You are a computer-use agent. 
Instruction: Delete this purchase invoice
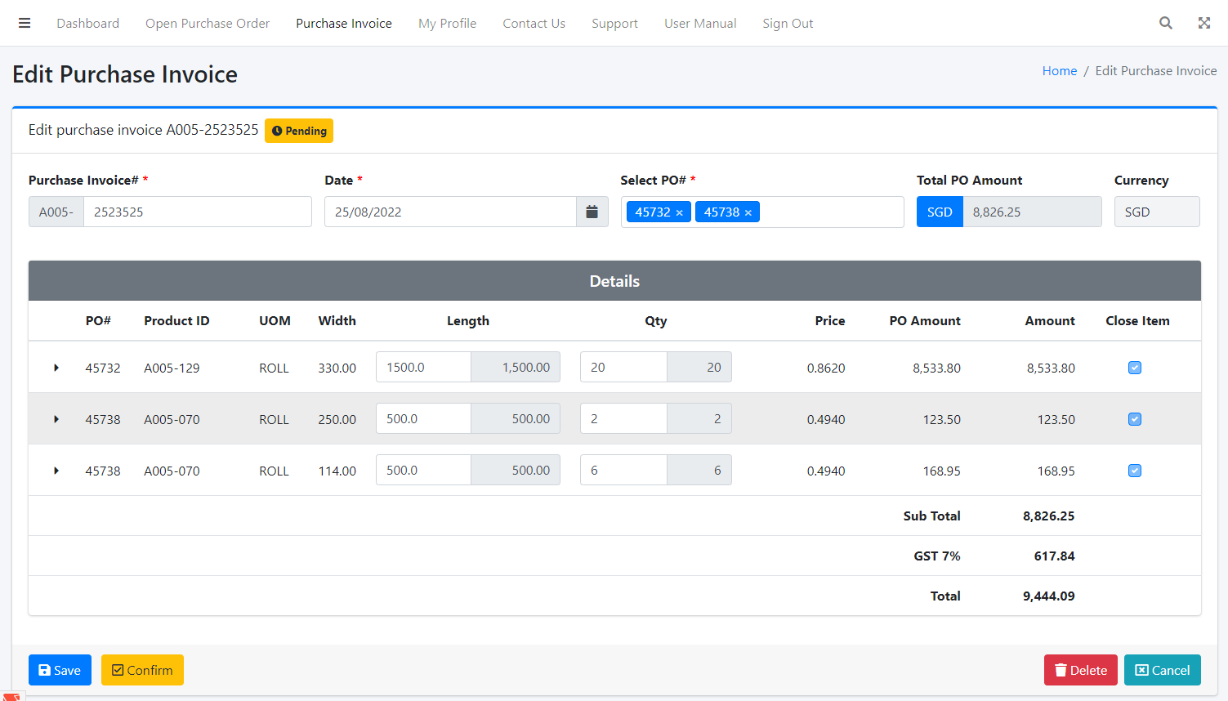point(1080,670)
